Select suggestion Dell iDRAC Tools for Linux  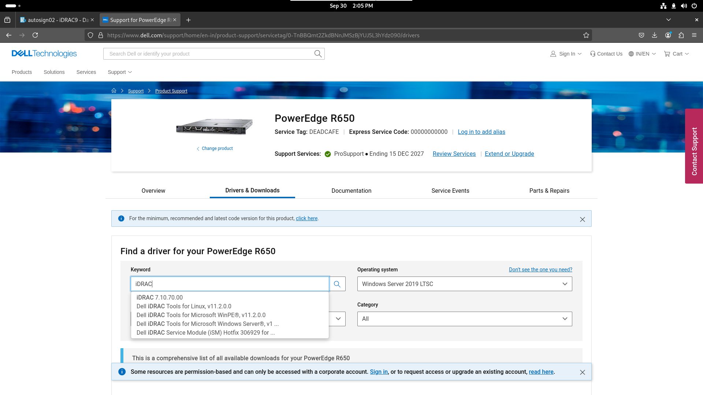[x=230, y=306]
